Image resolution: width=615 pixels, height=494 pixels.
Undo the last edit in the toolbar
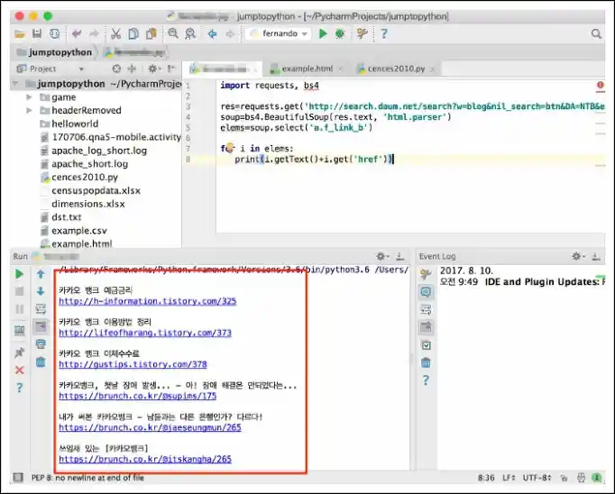point(77,33)
